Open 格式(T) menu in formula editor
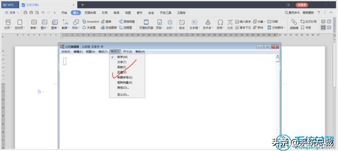The width and height of the screenshot is (338, 151). point(103,52)
